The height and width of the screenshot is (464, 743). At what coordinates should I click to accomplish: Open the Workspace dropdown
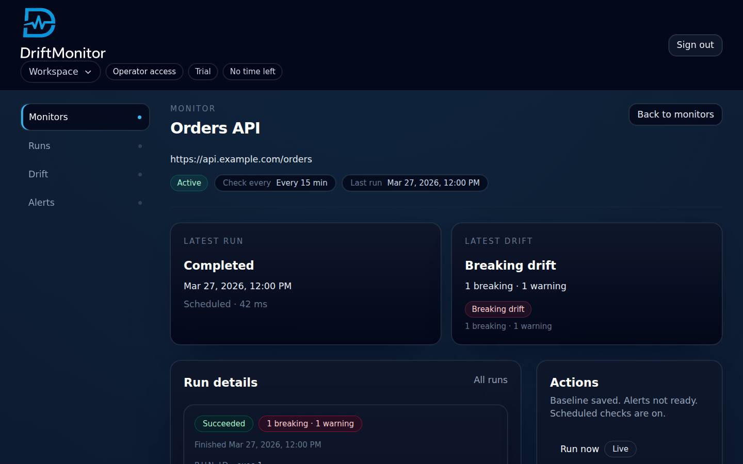(x=60, y=72)
